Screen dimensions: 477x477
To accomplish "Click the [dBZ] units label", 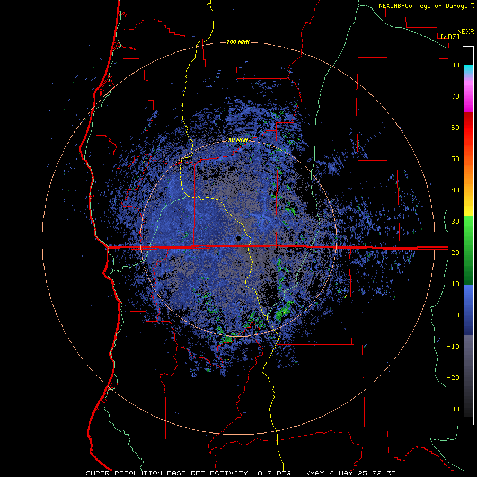I will [450, 37].
